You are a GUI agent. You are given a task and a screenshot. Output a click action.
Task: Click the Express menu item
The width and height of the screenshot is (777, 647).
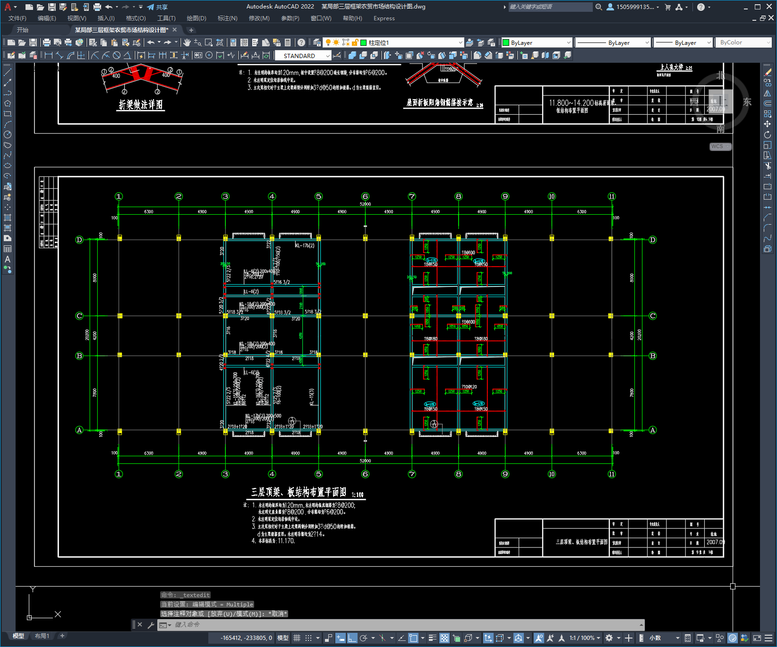coord(384,18)
